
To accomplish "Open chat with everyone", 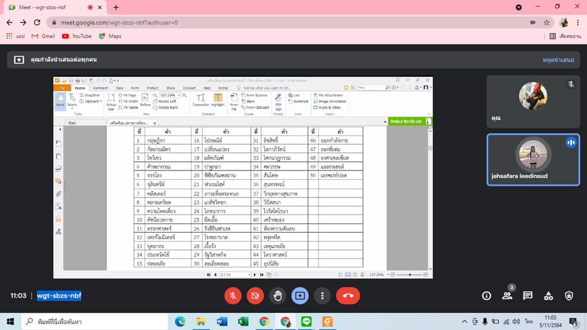I will (528, 296).
